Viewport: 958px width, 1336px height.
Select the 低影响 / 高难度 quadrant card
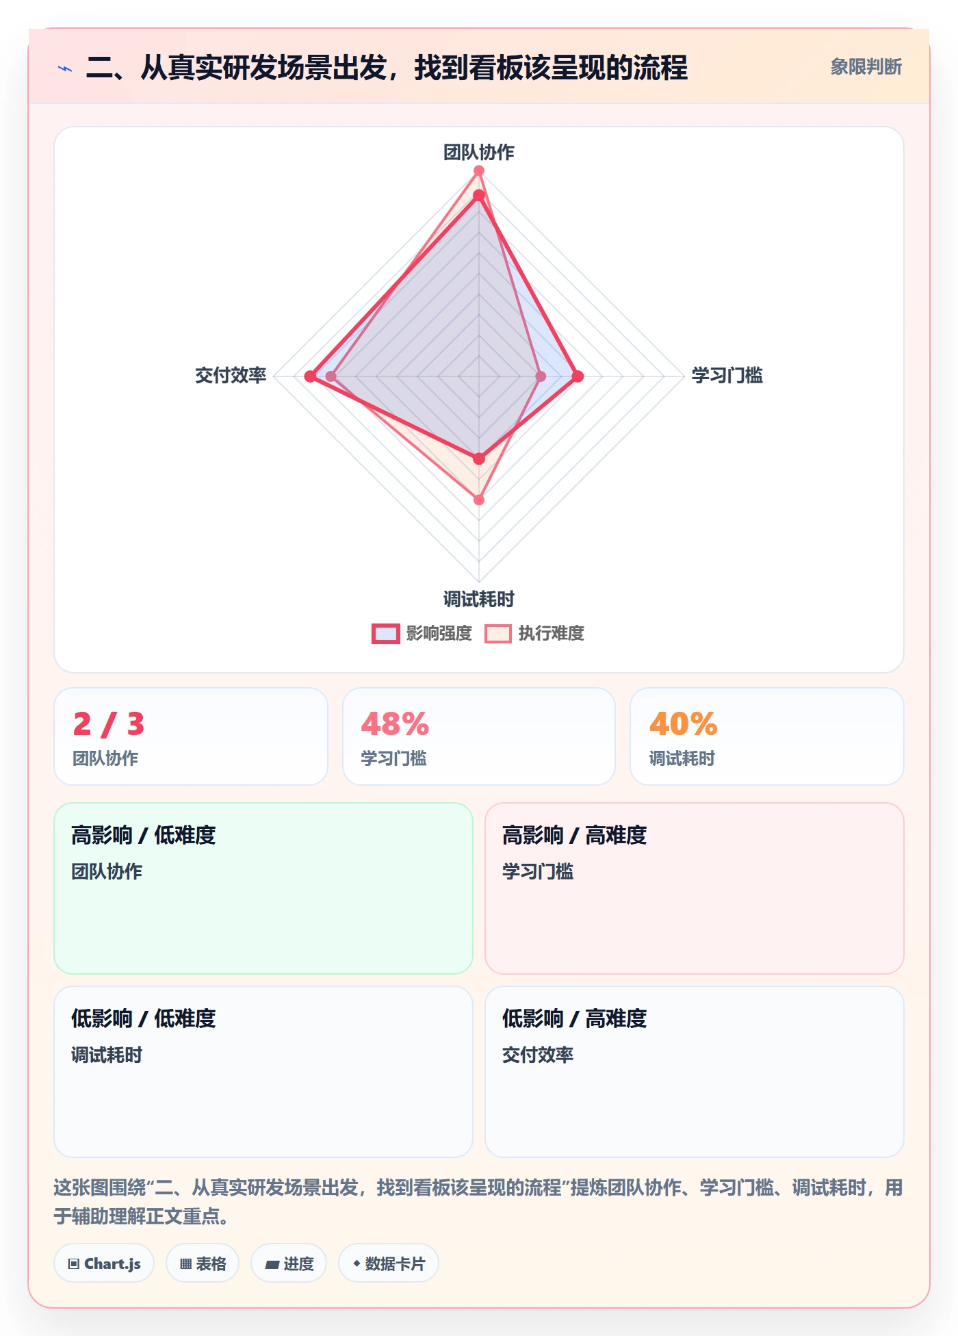click(x=695, y=1072)
